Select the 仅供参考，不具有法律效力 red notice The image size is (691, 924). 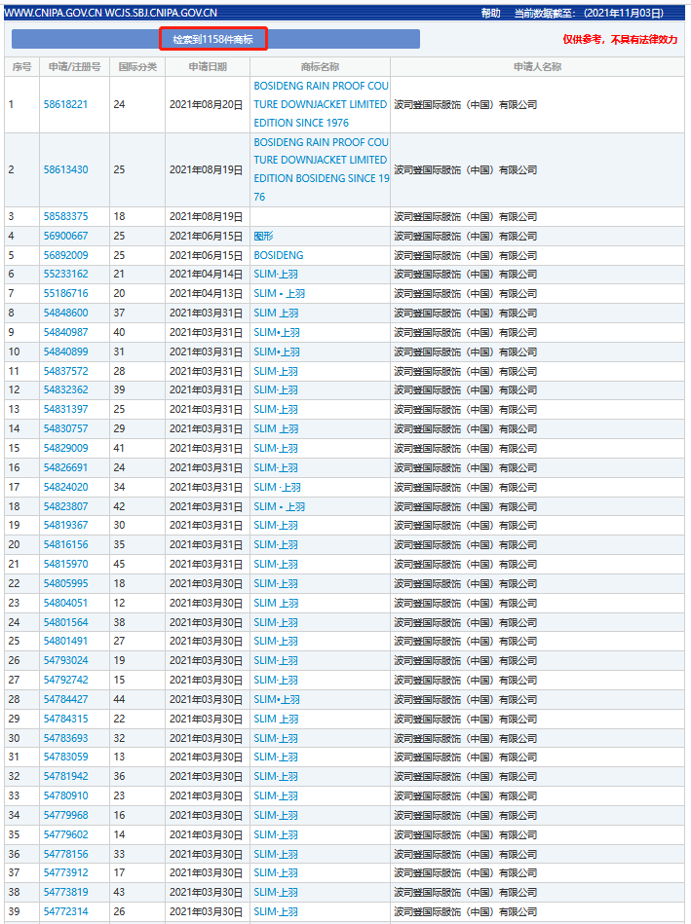coord(620,39)
